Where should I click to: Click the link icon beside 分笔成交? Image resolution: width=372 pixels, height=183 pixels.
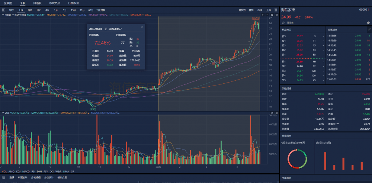click(x=369, y=29)
